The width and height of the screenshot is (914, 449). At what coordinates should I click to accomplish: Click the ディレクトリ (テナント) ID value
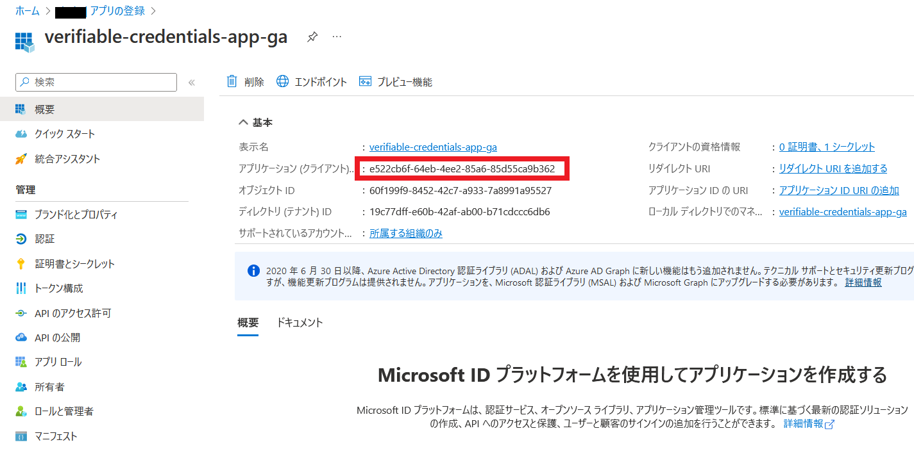click(x=460, y=212)
